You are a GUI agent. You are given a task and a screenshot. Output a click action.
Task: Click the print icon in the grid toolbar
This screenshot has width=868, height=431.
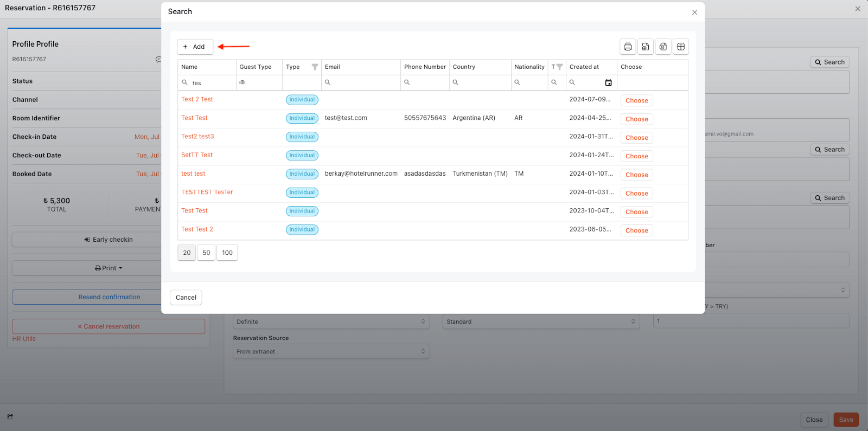click(628, 47)
